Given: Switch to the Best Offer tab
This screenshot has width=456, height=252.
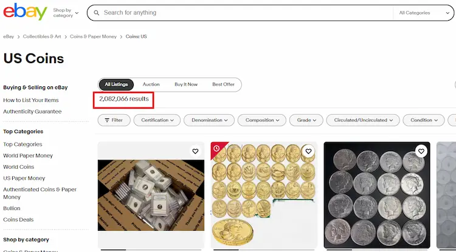Looking at the screenshot, I should 223,84.
